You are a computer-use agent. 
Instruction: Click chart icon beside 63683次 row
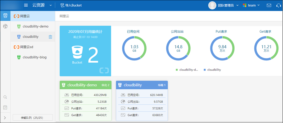tap(123, 115)
